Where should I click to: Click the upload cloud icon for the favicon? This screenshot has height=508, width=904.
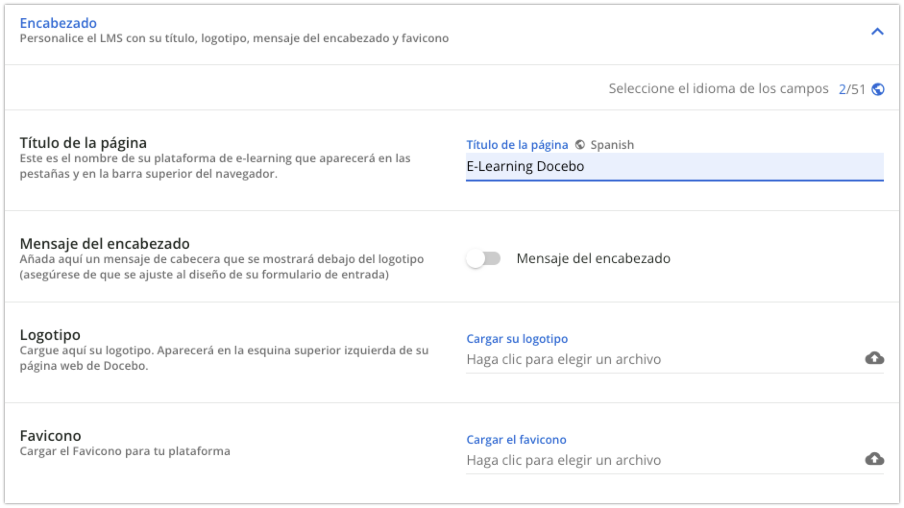click(875, 459)
